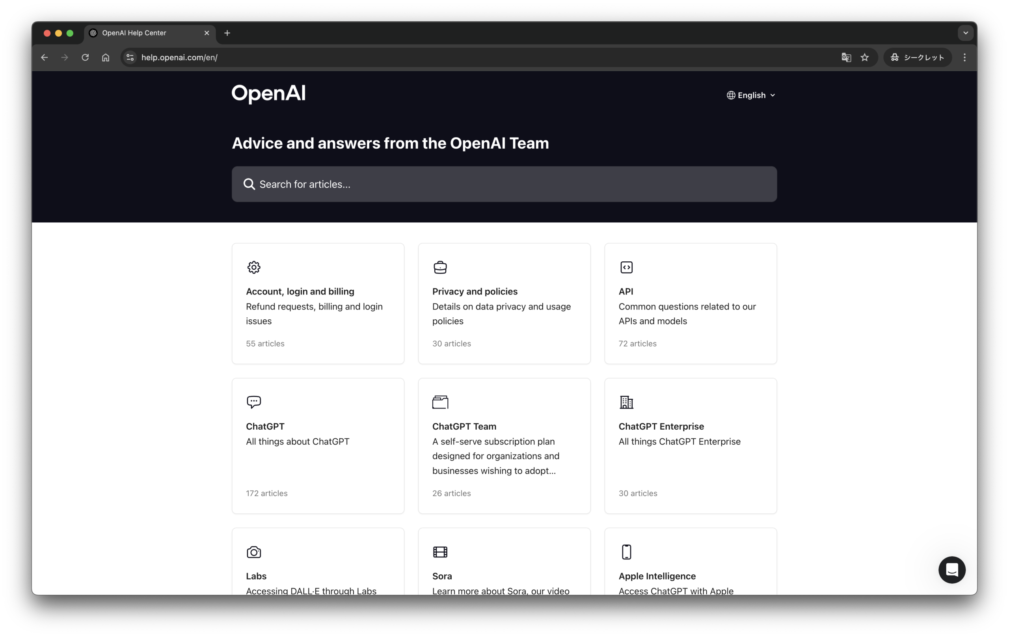Expand the English language dropdown
Viewport: 1009px width, 637px height.
(x=750, y=95)
